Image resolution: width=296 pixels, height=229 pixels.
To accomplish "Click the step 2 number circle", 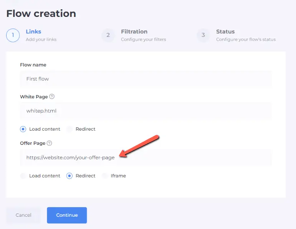I will point(108,35).
